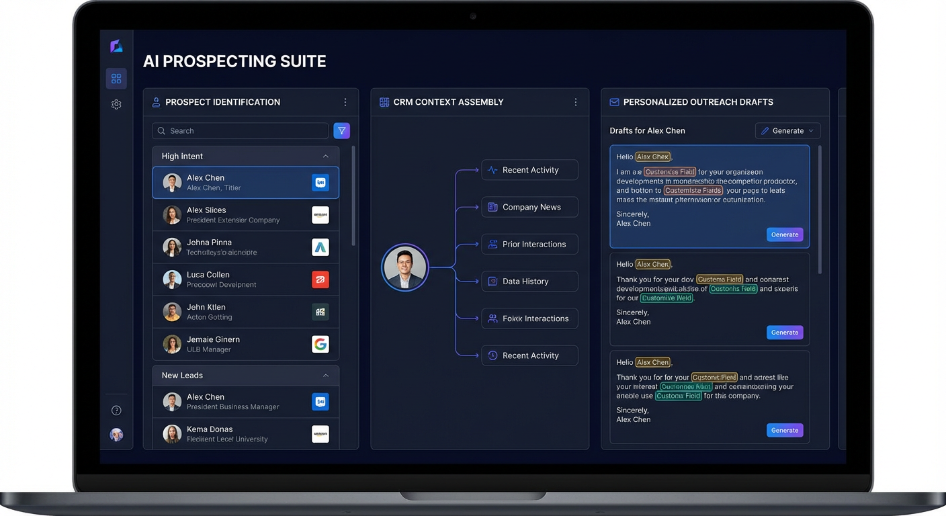Open the Generate dropdown above the drafts
Image resolution: width=946 pixels, height=516 pixels.
click(x=787, y=131)
